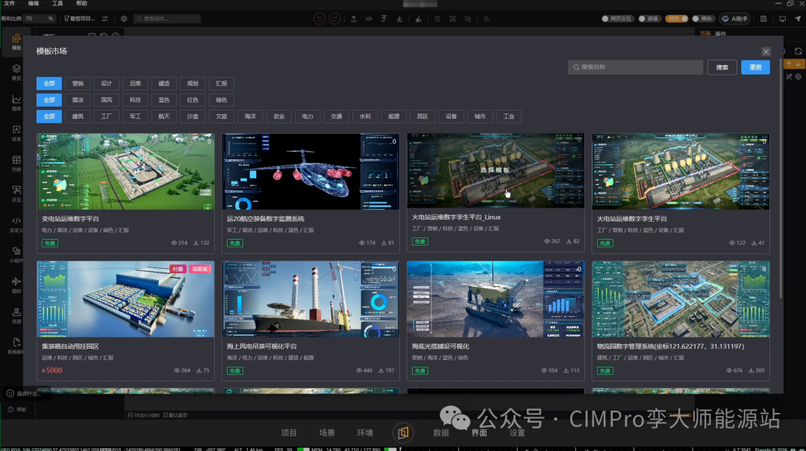Open the 文件 menu

[x=10, y=4]
